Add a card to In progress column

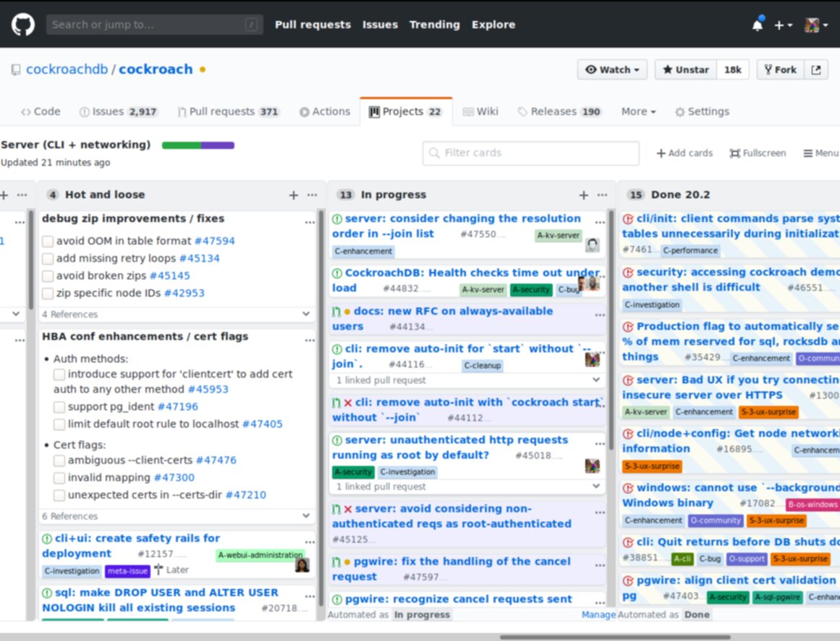click(x=584, y=195)
